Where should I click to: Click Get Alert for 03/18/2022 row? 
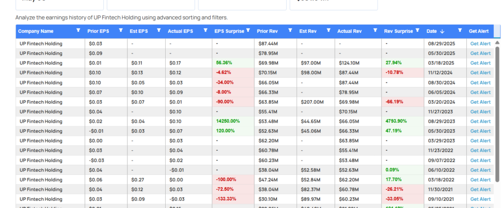(x=480, y=180)
